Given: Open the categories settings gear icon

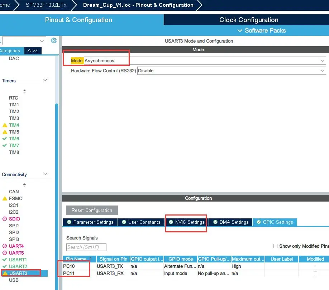Looking at the screenshot, I should tap(54, 40).
